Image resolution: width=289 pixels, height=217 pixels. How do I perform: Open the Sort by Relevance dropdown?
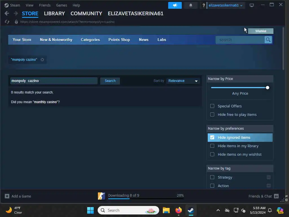click(183, 81)
